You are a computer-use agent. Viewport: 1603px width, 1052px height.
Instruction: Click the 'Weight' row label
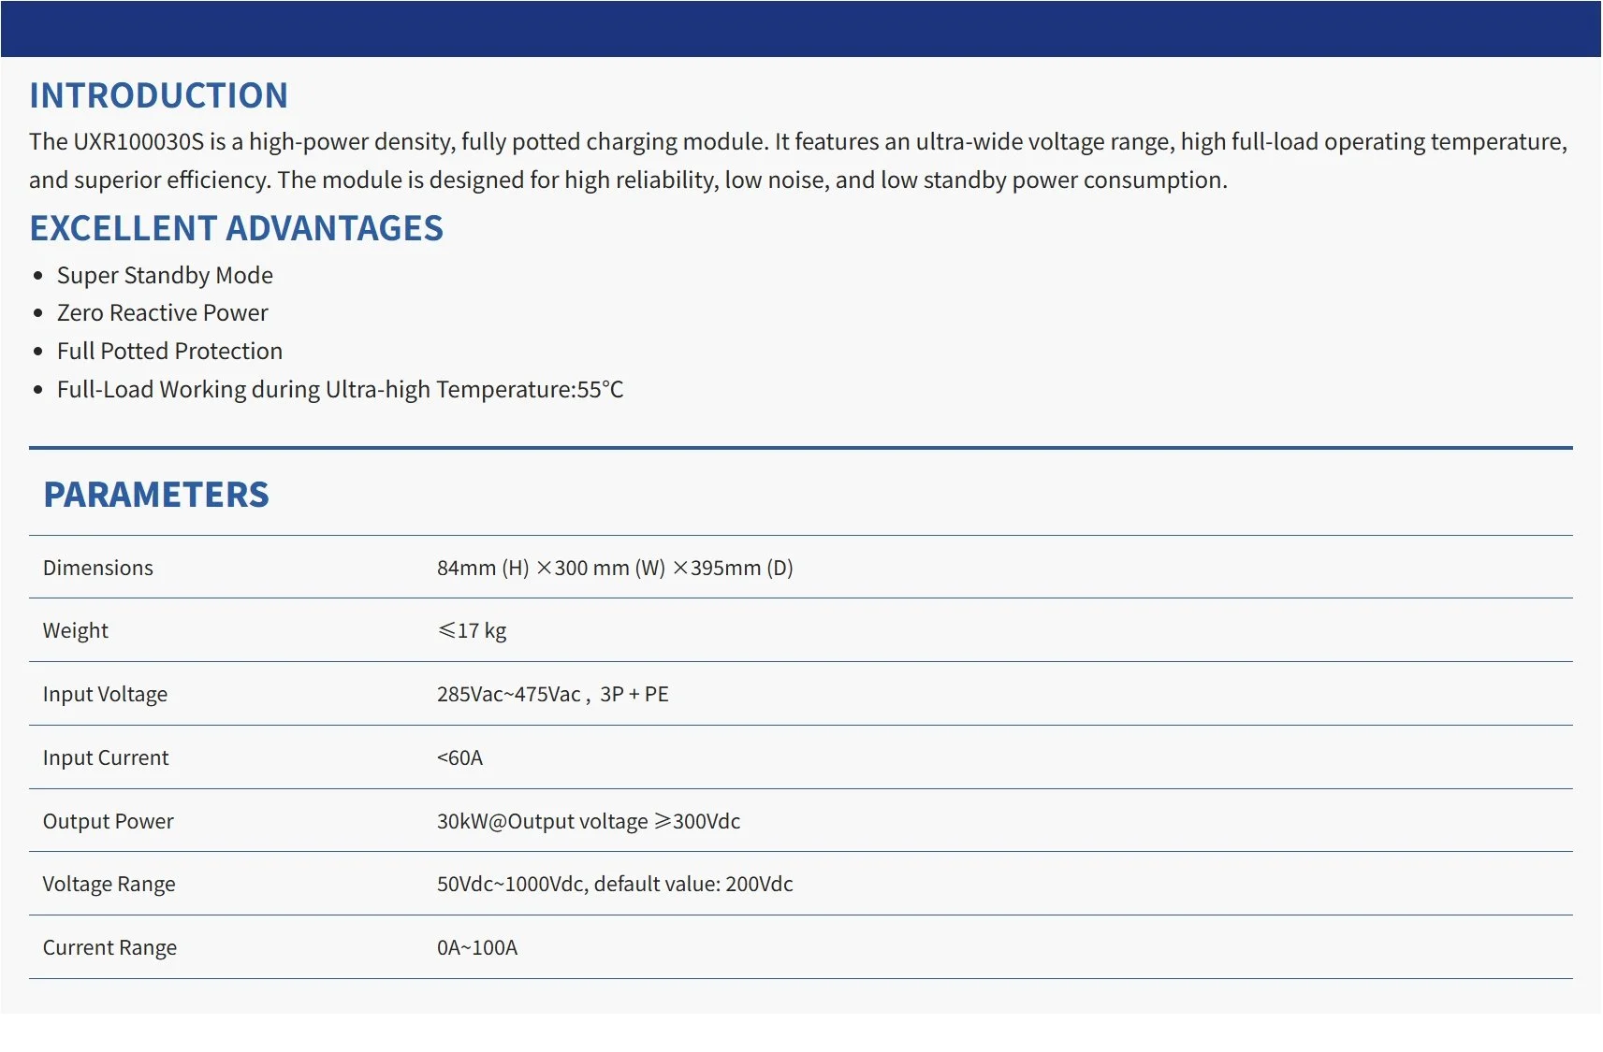pos(76,630)
